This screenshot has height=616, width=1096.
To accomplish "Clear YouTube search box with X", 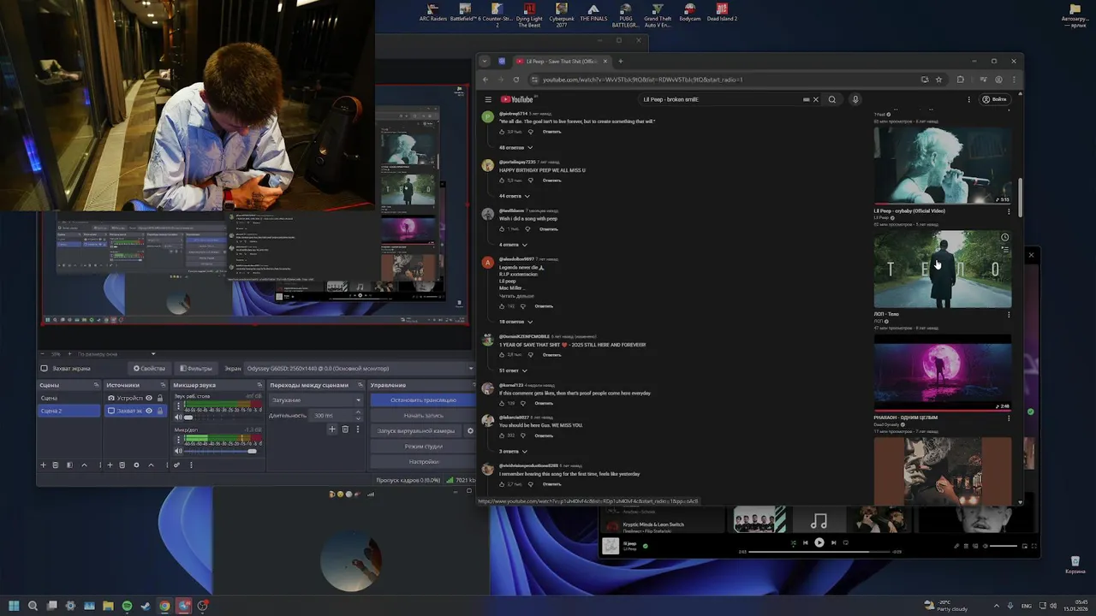I will (x=815, y=99).
